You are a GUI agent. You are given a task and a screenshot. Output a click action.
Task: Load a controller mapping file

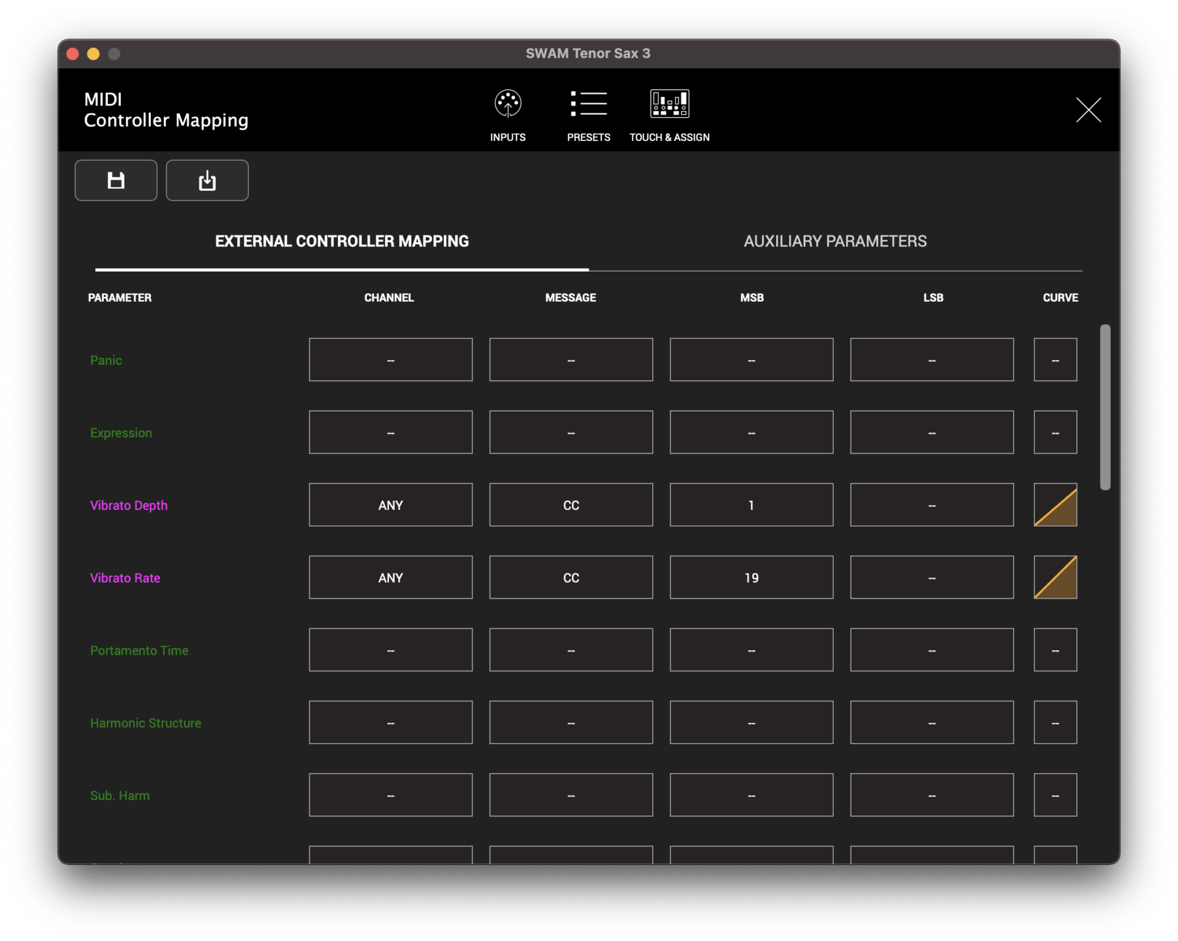point(206,180)
